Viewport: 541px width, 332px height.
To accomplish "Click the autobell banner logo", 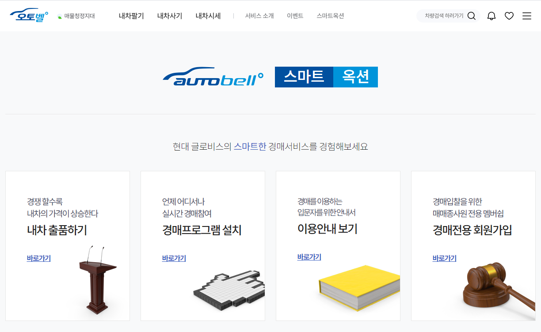I will pyautogui.click(x=213, y=77).
